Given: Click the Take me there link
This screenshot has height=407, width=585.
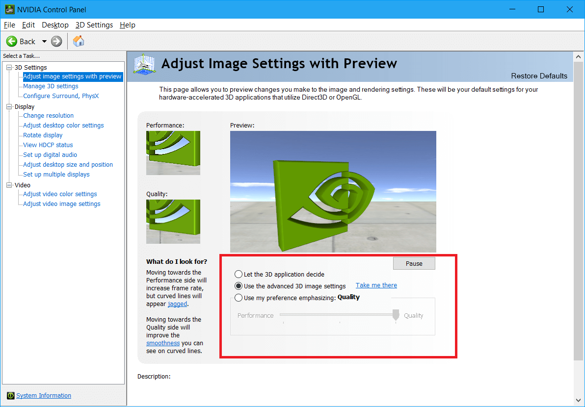Looking at the screenshot, I should (x=376, y=285).
